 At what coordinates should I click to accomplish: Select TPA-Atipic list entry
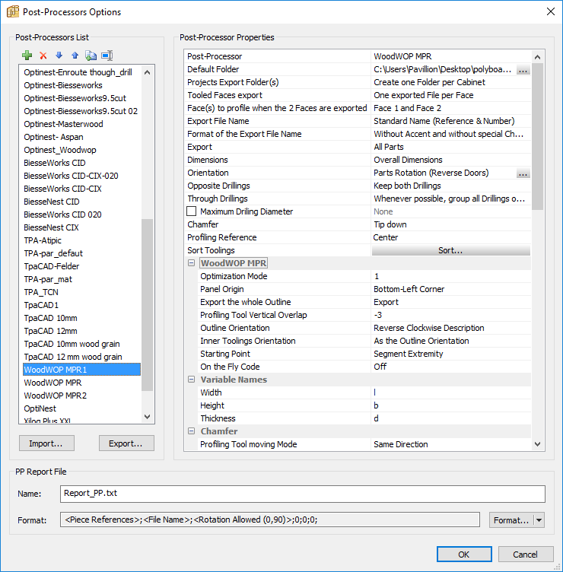(43, 240)
